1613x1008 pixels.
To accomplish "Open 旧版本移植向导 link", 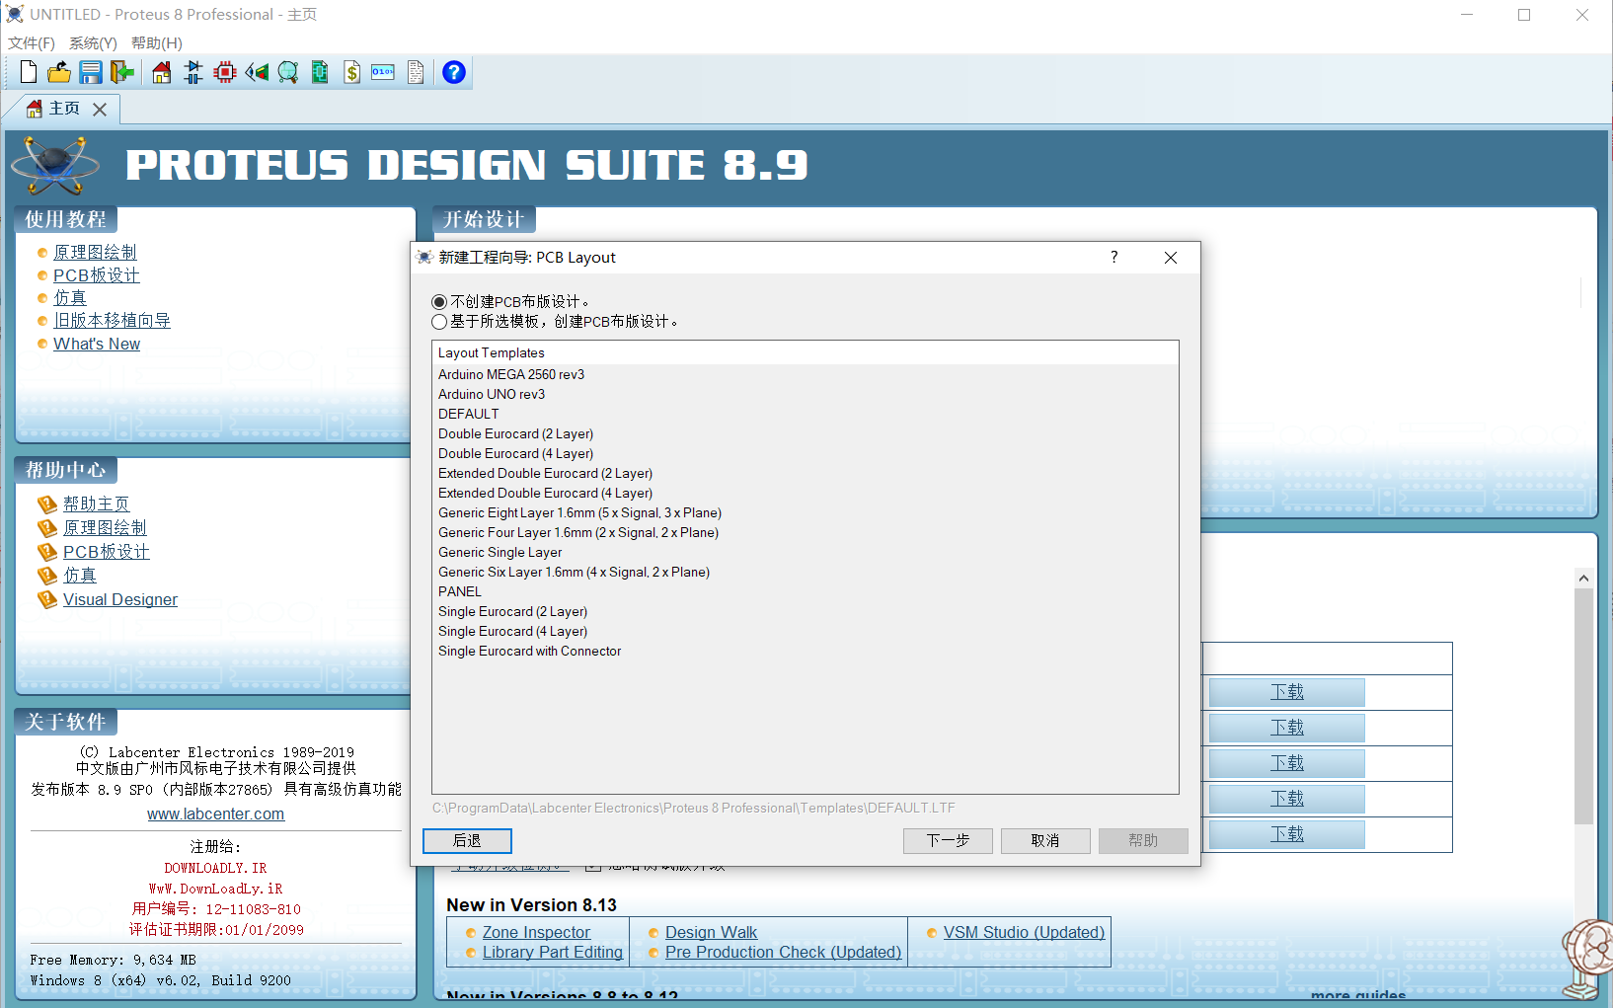I will [x=112, y=321].
